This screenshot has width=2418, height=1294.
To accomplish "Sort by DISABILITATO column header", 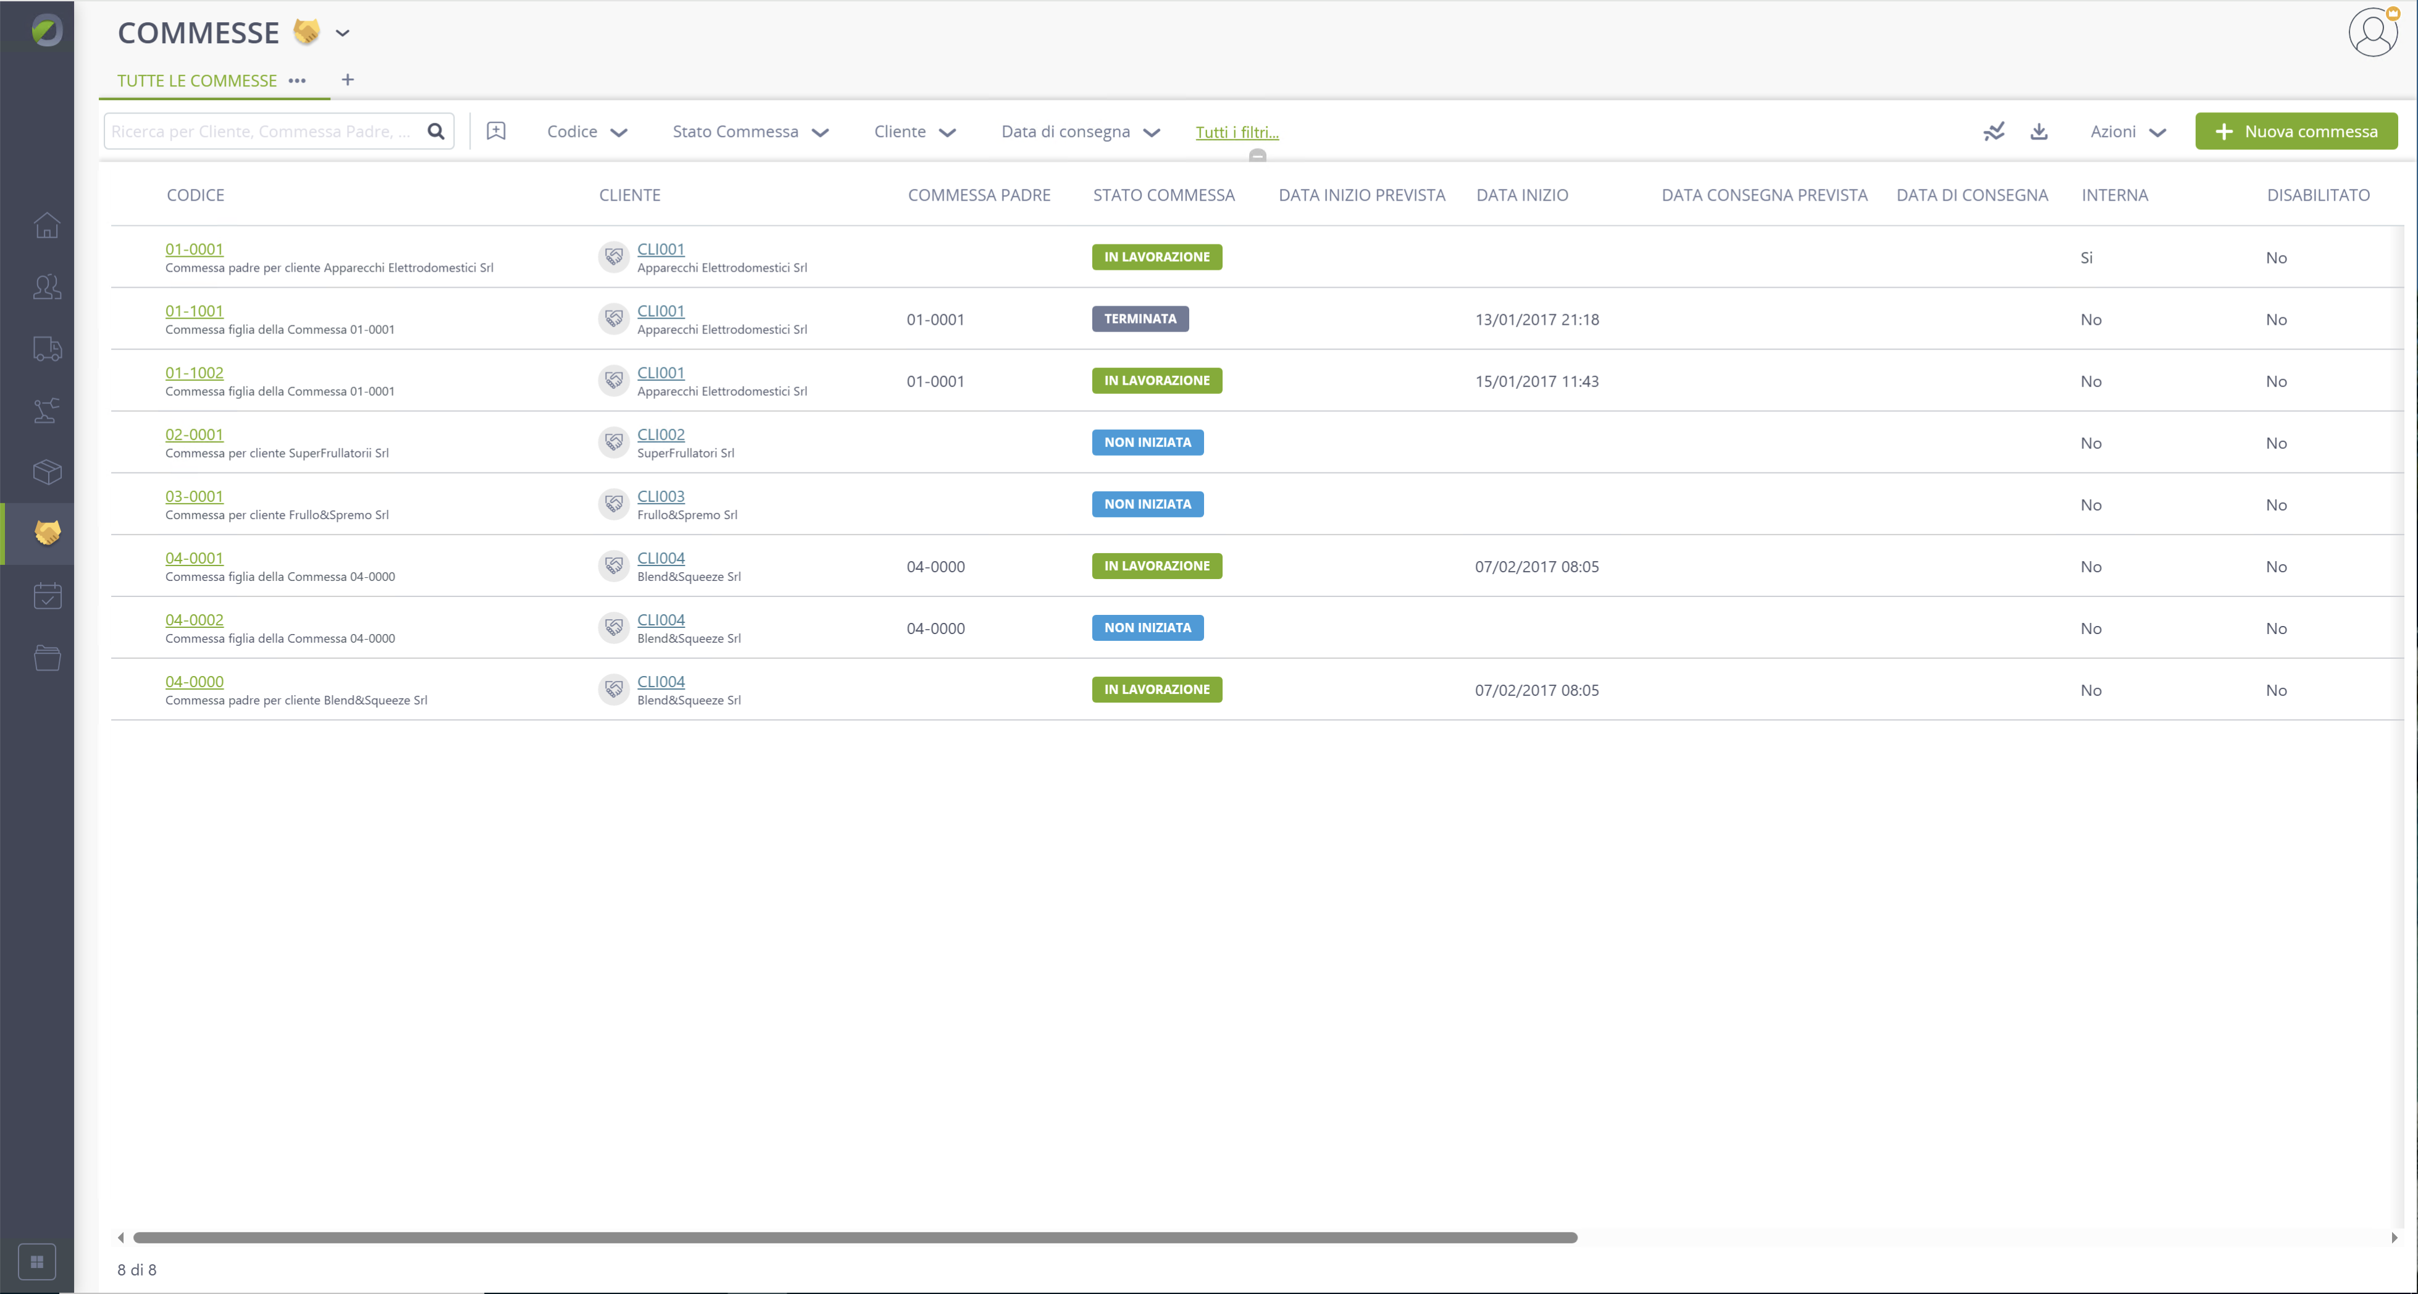I will click(x=2319, y=195).
